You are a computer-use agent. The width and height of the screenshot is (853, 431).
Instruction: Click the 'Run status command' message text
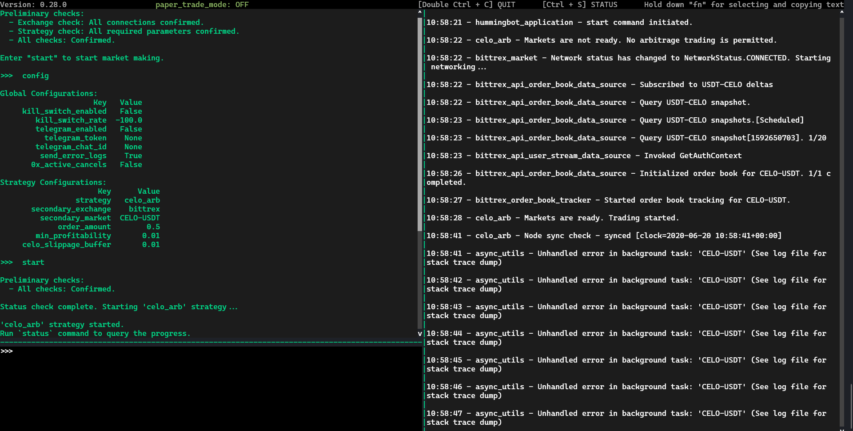click(96, 333)
